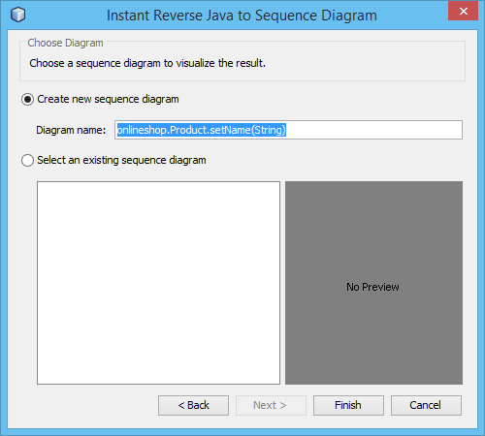
Task: Click the Diagram name label
Action: coord(71,130)
